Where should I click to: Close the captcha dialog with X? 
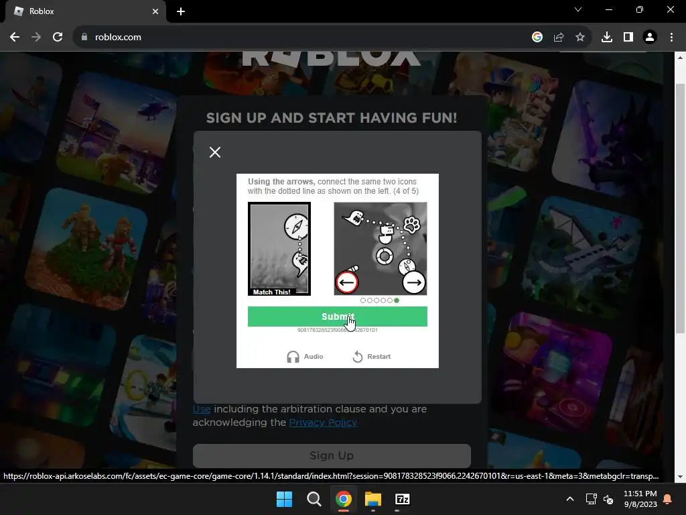[x=215, y=152]
